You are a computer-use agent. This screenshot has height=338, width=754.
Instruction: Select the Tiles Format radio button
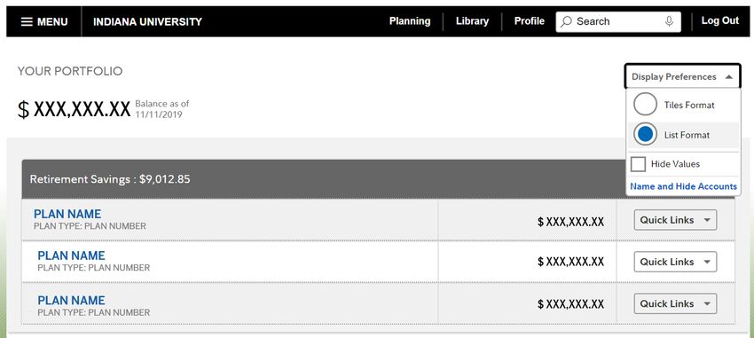click(645, 105)
